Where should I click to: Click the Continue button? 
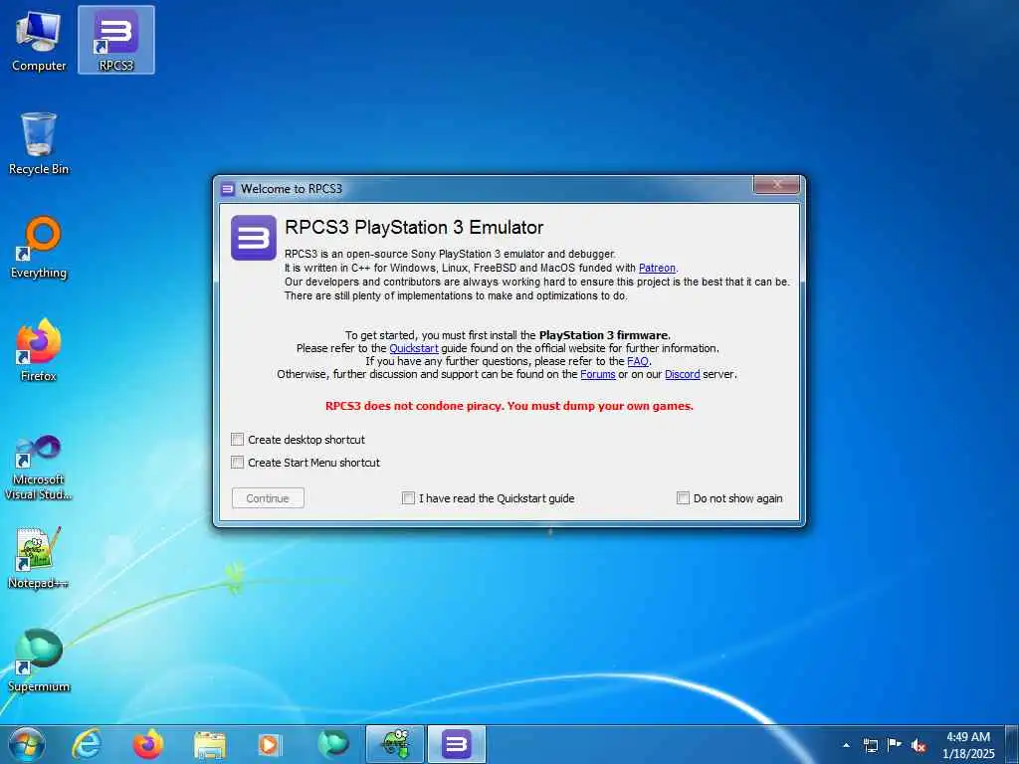pyautogui.click(x=268, y=498)
